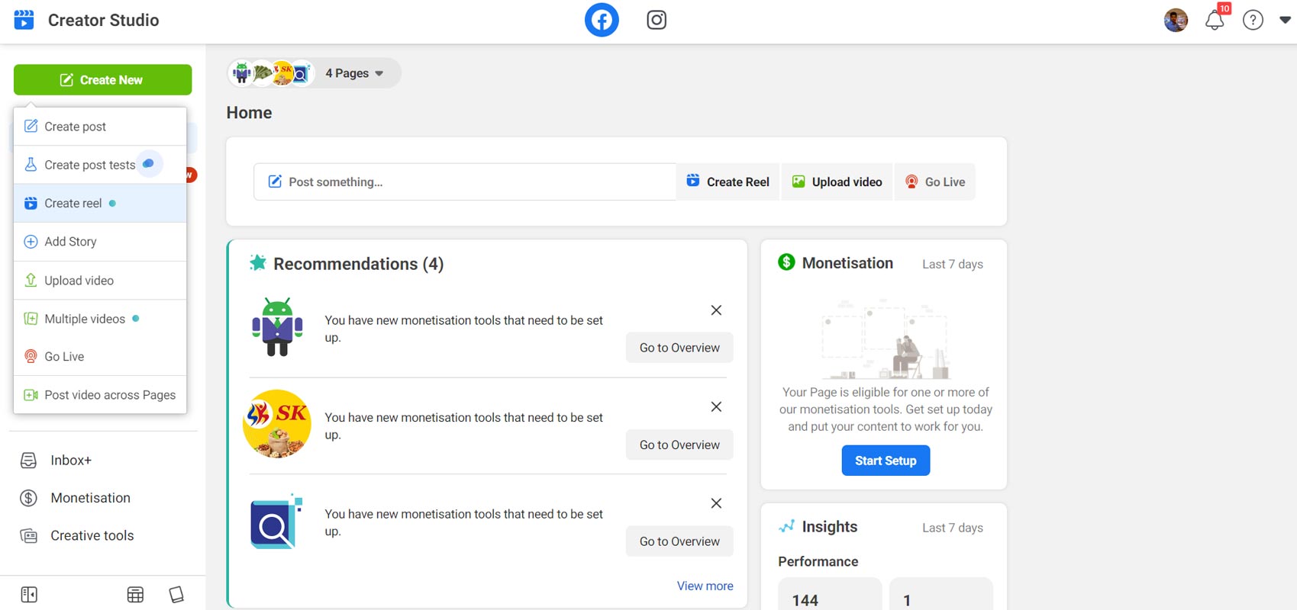Click the Start Setup button
Viewport: 1297px width, 610px height.
coord(886,461)
